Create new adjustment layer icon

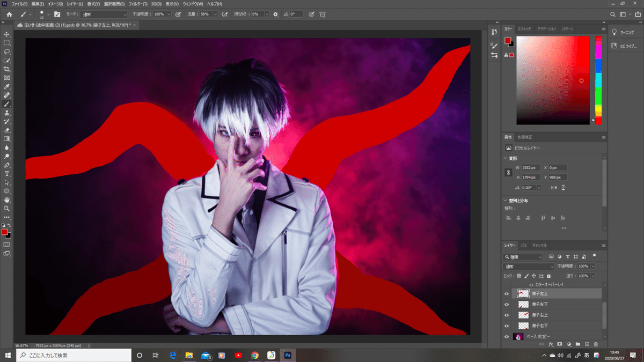[x=569, y=344]
